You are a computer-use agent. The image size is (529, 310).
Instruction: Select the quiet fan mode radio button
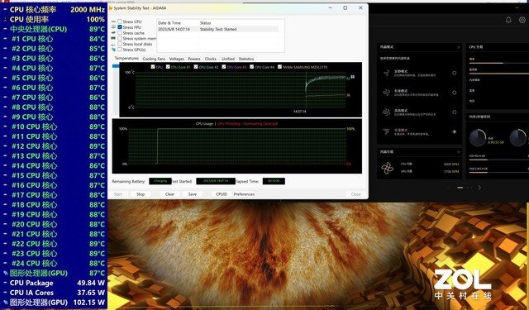pyautogui.click(x=455, y=73)
